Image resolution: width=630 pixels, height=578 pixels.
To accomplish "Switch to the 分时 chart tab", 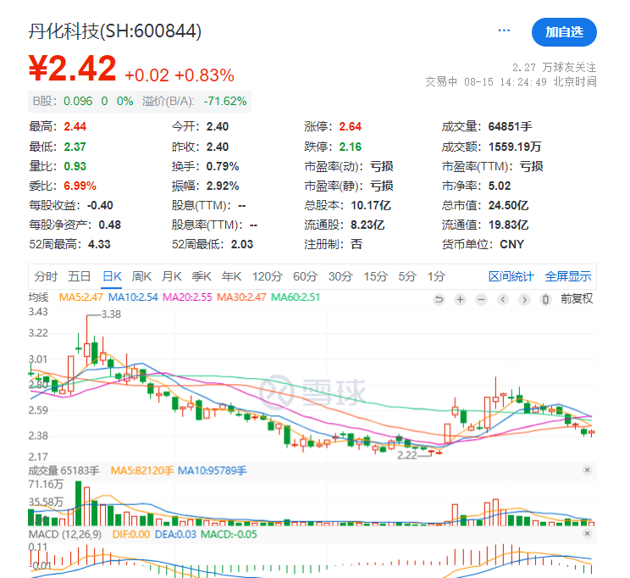I will tap(46, 277).
